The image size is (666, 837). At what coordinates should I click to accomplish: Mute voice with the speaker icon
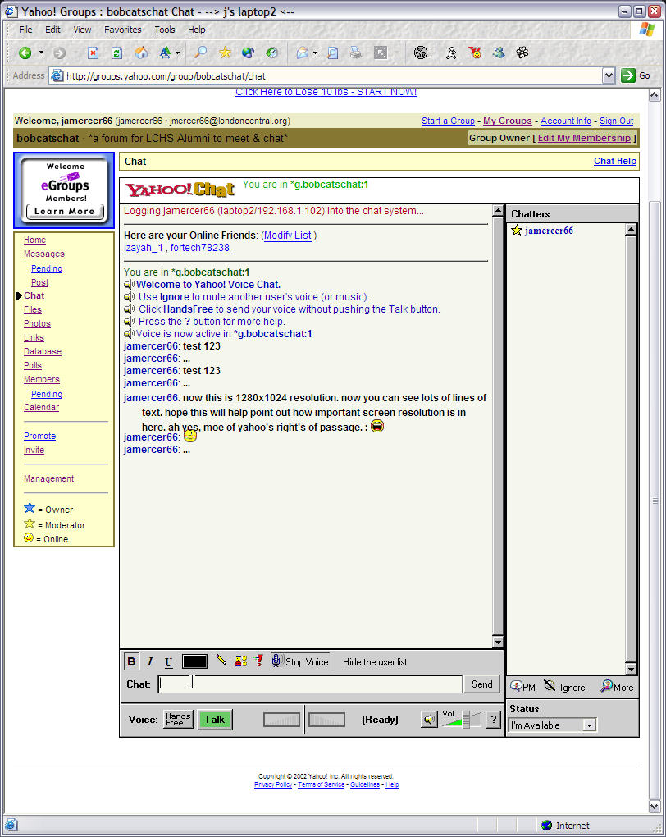click(429, 720)
